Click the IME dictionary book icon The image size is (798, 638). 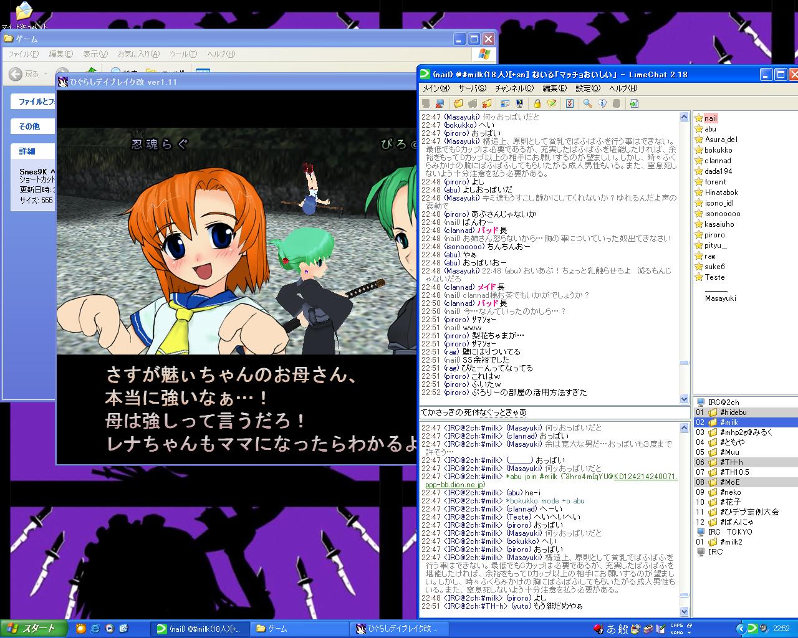(660, 629)
